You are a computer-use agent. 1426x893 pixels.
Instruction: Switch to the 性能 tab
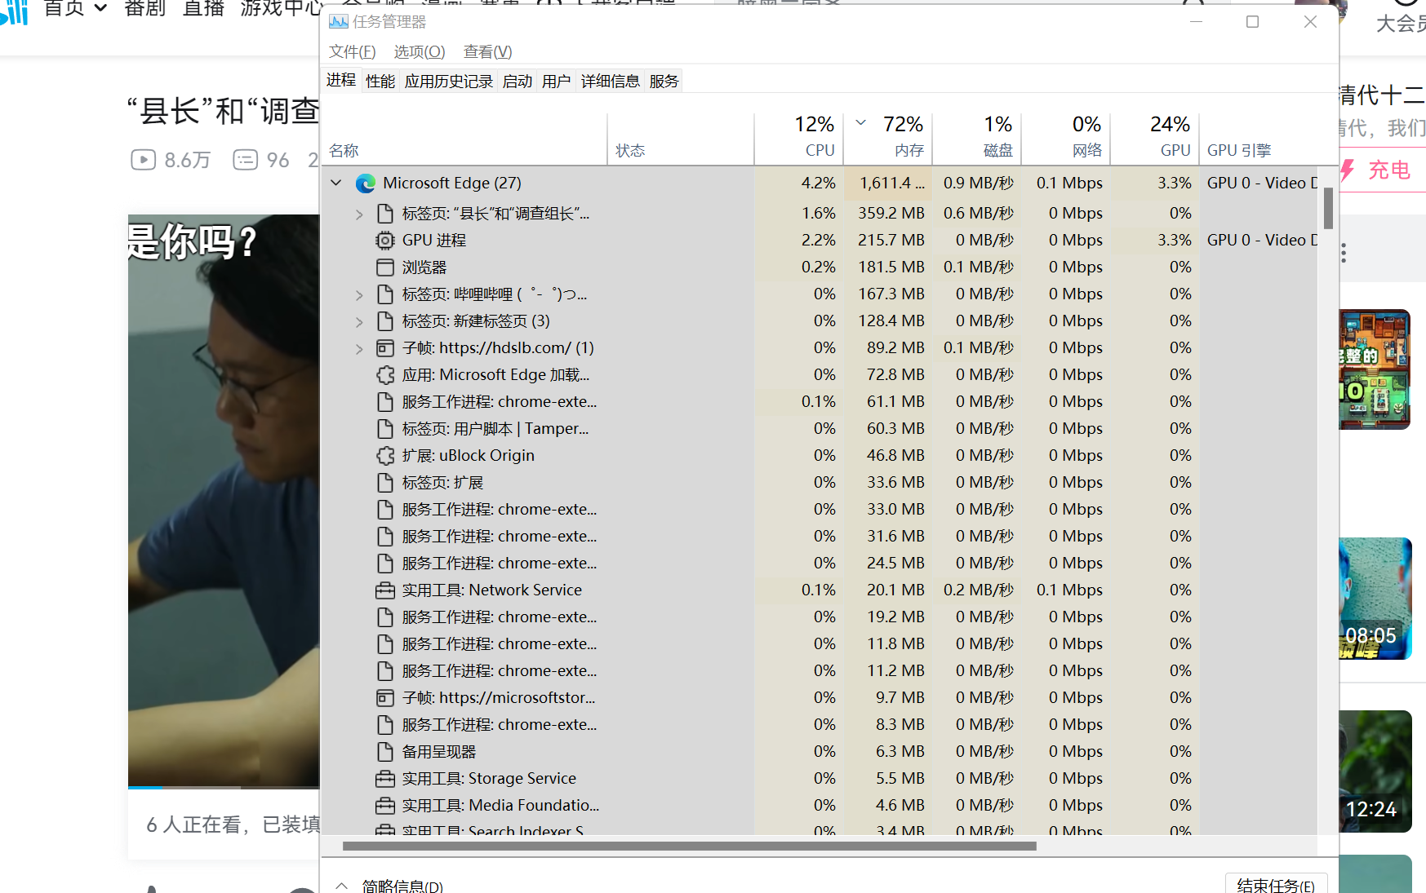pyautogui.click(x=380, y=82)
